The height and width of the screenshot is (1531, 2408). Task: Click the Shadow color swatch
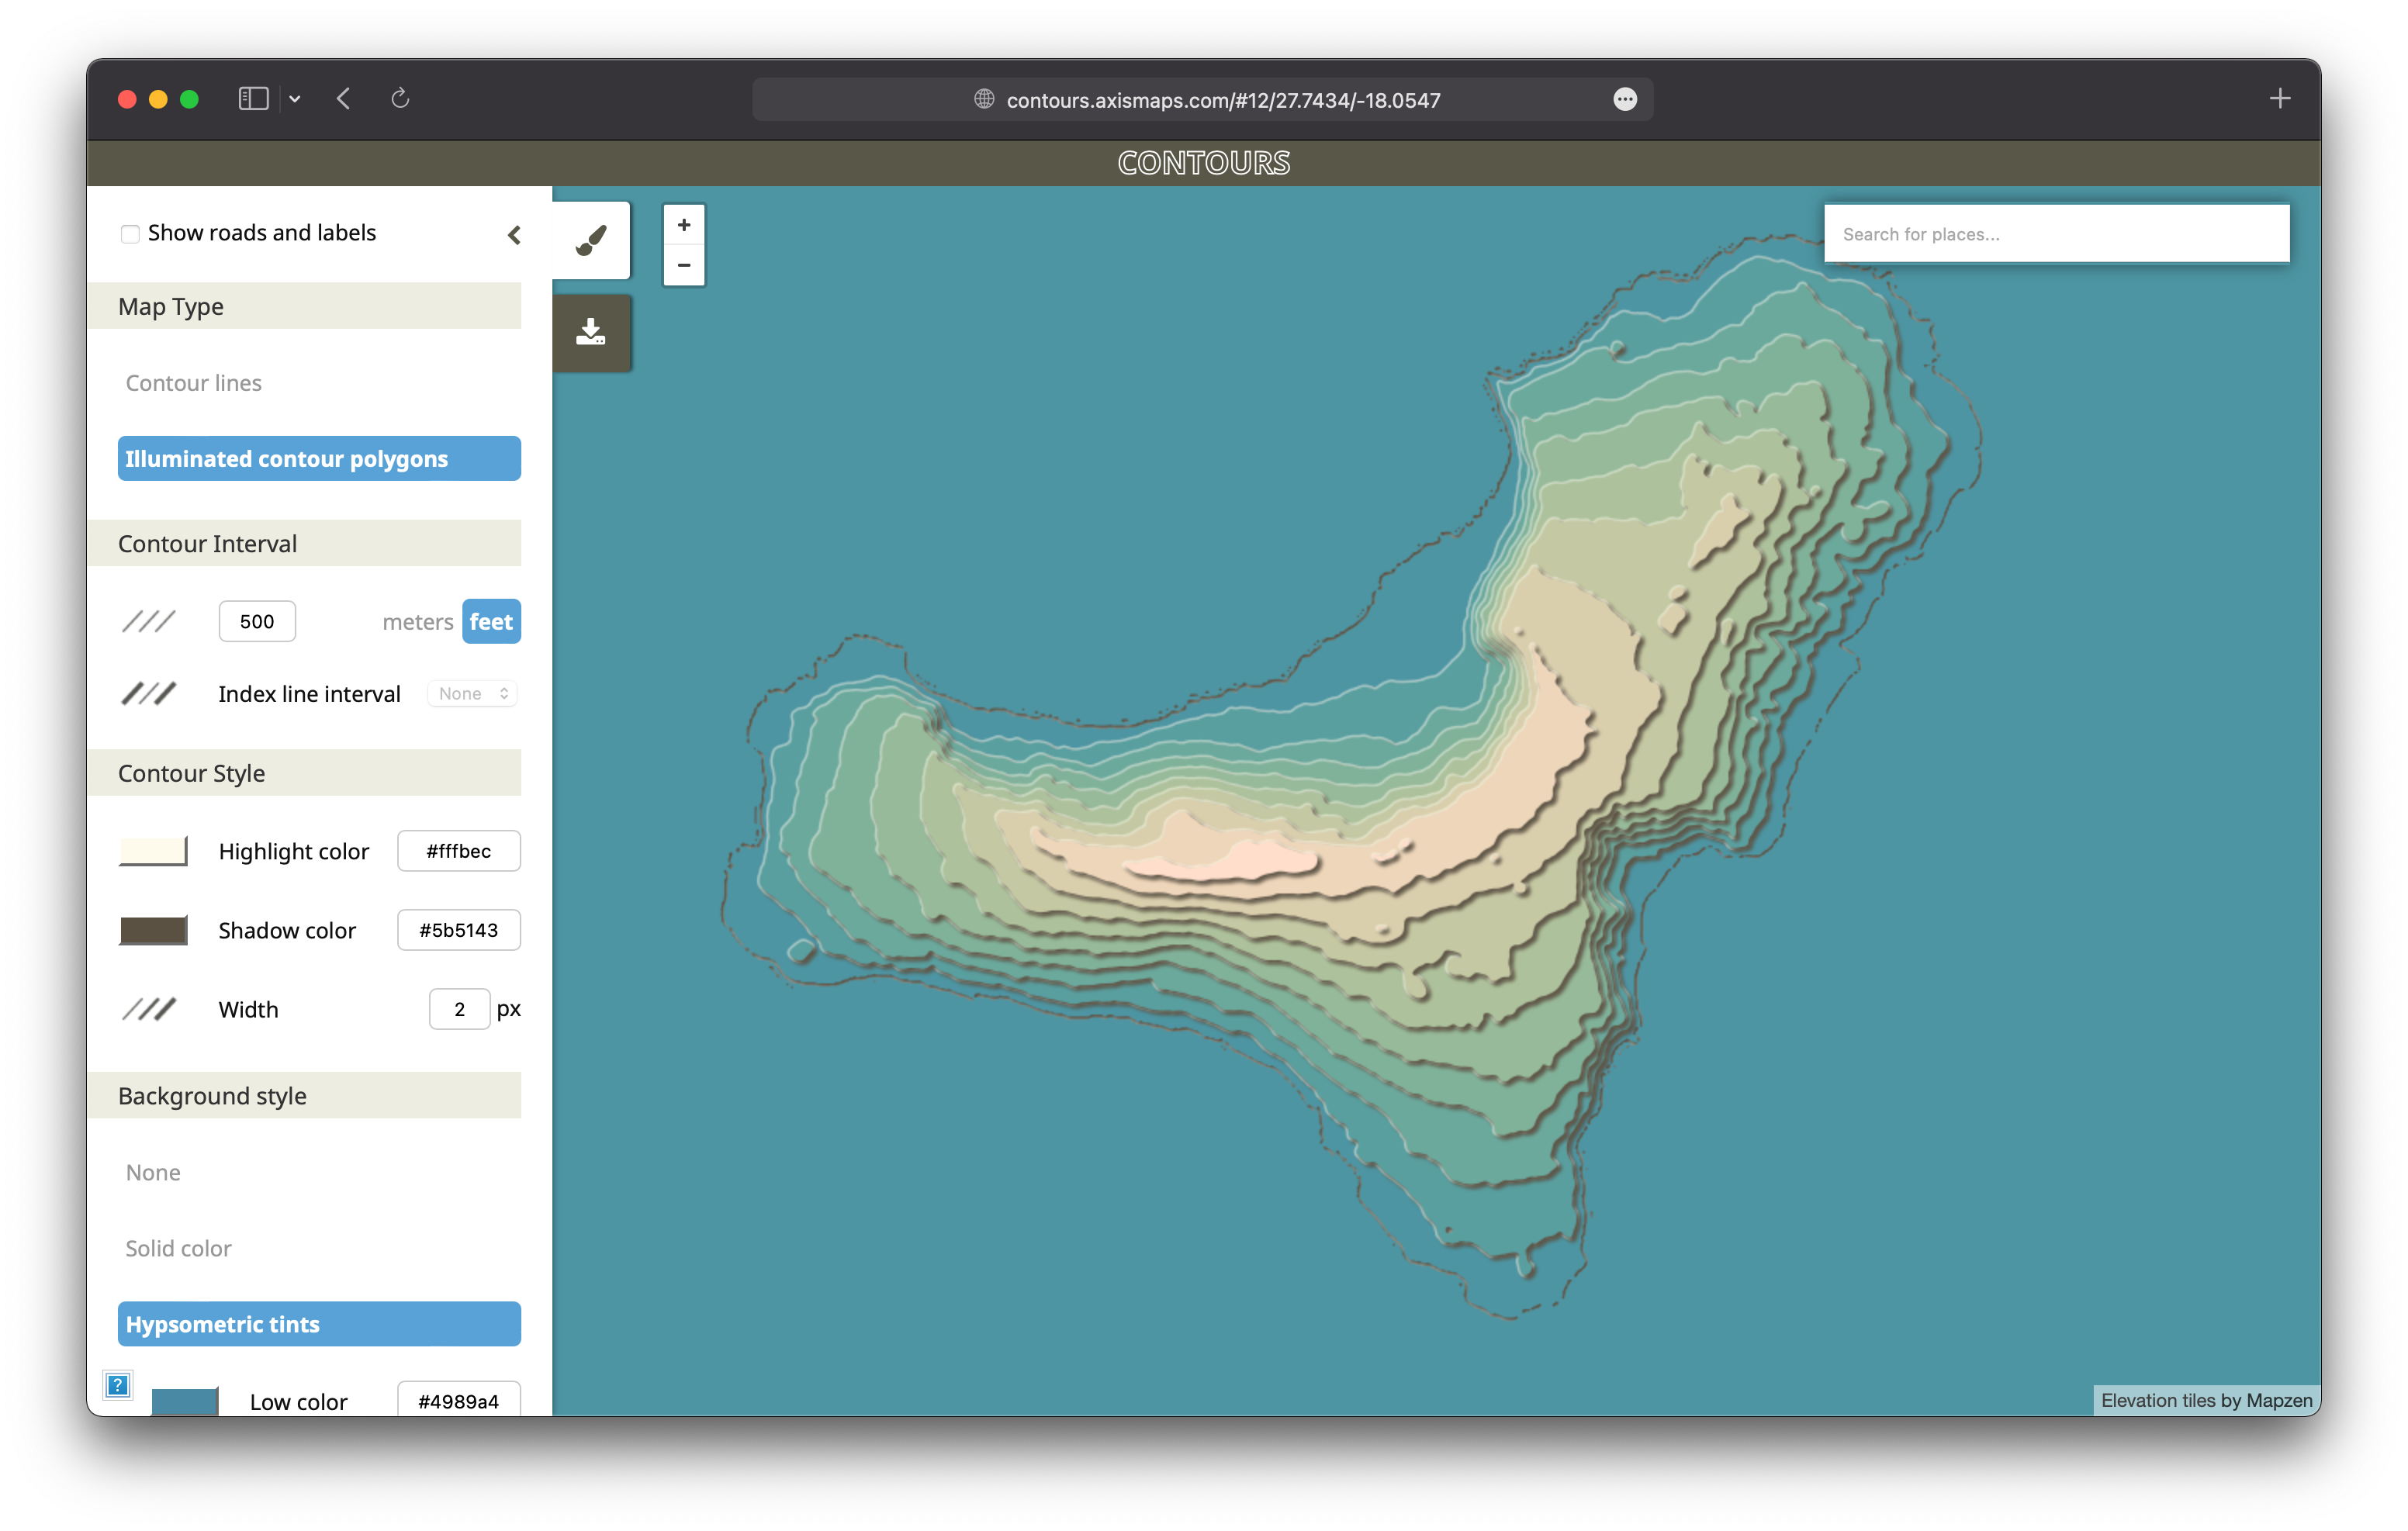pyautogui.click(x=153, y=930)
